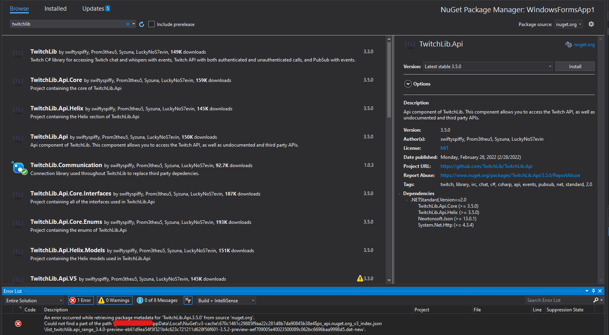Switch to the Installed tab

tap(55, 9)
